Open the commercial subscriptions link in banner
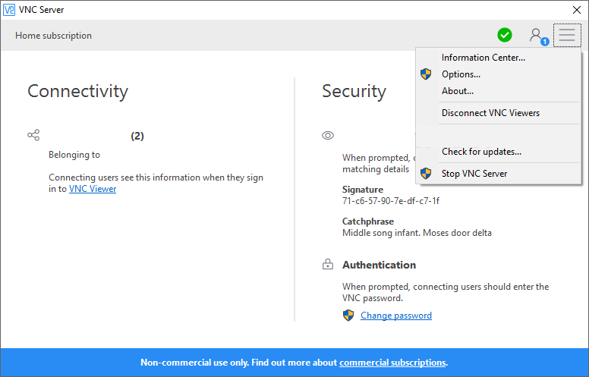The image size is (589, 377). coord(392,363)
